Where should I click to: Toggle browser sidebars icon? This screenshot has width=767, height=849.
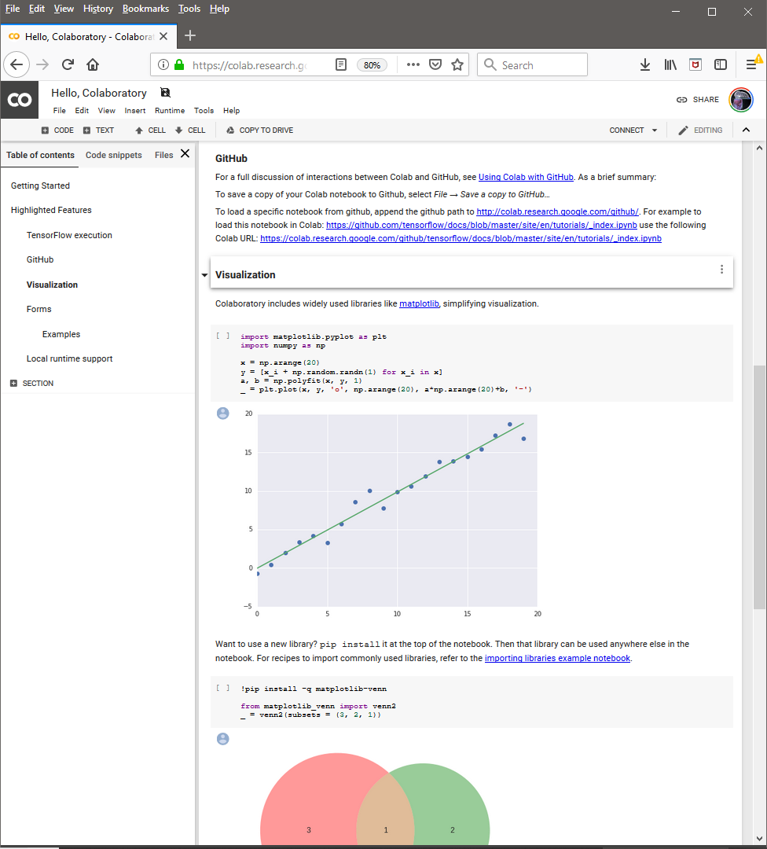(721, 65)
